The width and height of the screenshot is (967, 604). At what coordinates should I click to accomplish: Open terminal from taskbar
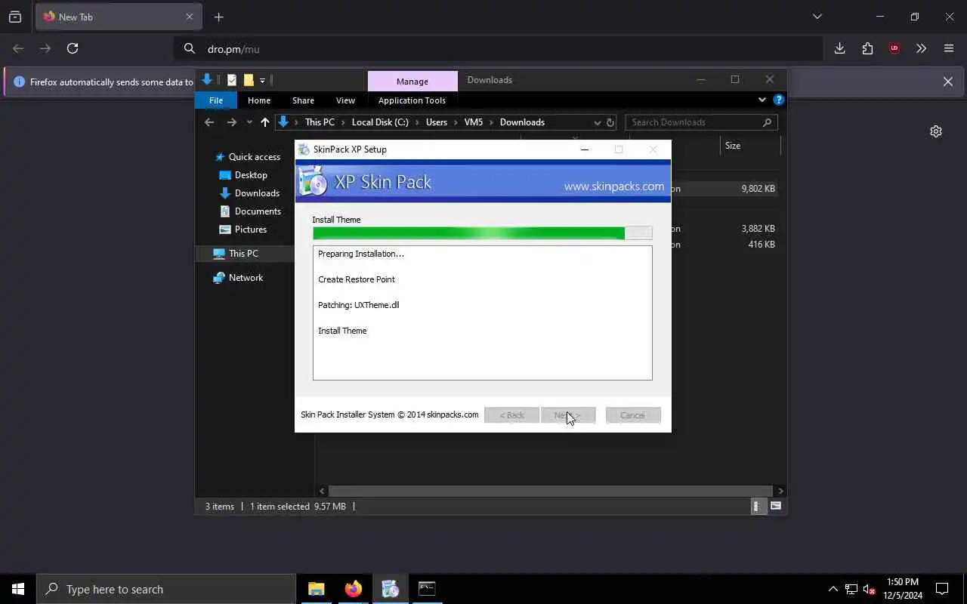[x=427, y=589]
